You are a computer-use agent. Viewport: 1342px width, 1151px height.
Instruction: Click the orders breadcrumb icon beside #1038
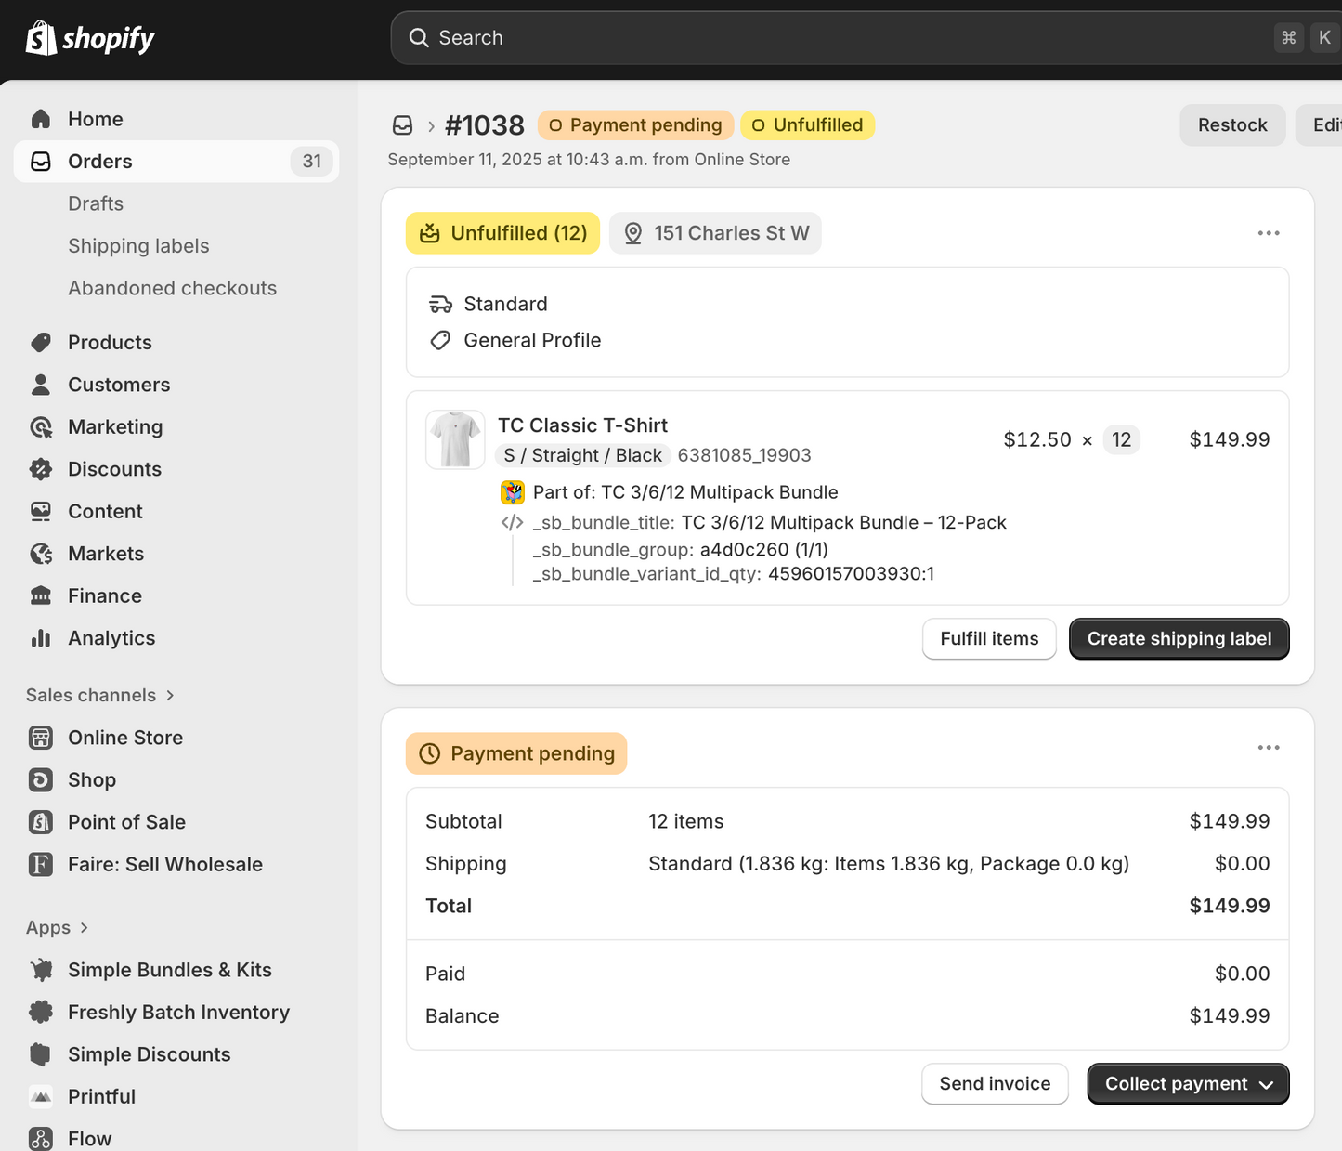[x=402, y=125]
